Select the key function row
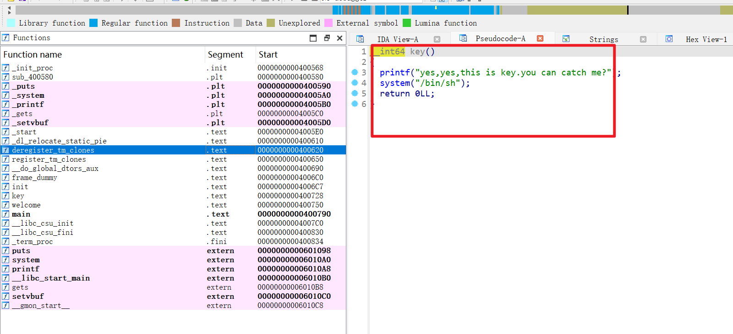The width and height of the screenshot is (733, 334). click(x=173, y=196)
